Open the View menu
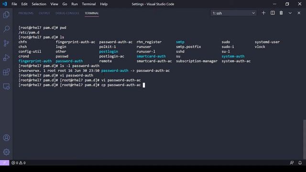The image size is (306, 172). coord(54,4)
